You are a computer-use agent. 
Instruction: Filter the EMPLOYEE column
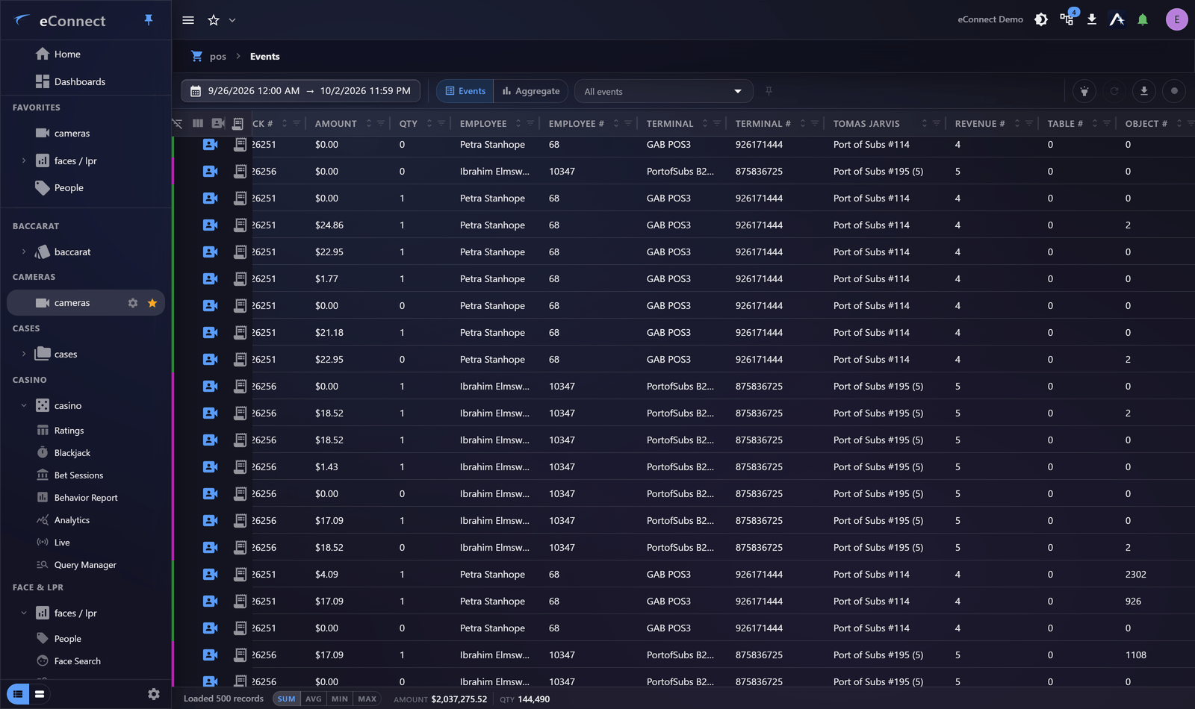[530, 123]
